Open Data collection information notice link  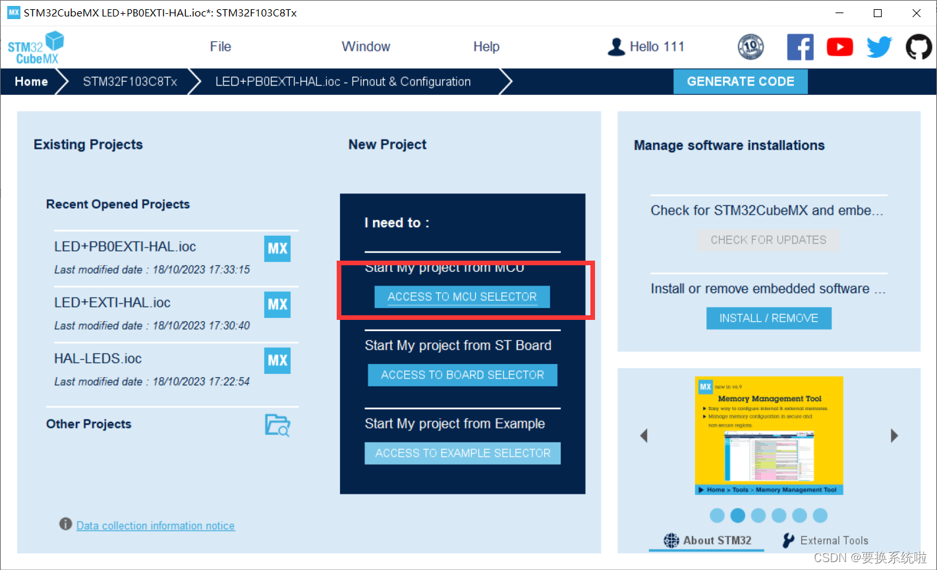[x=156, y=526]
